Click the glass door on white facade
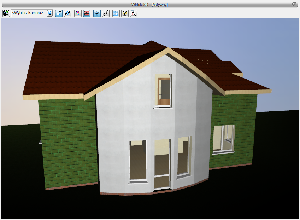300x220 pixels. tap(162, 165)
